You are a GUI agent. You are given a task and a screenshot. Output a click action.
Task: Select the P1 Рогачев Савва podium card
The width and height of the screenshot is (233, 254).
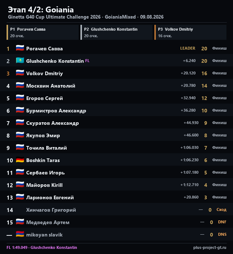(43, 32)
